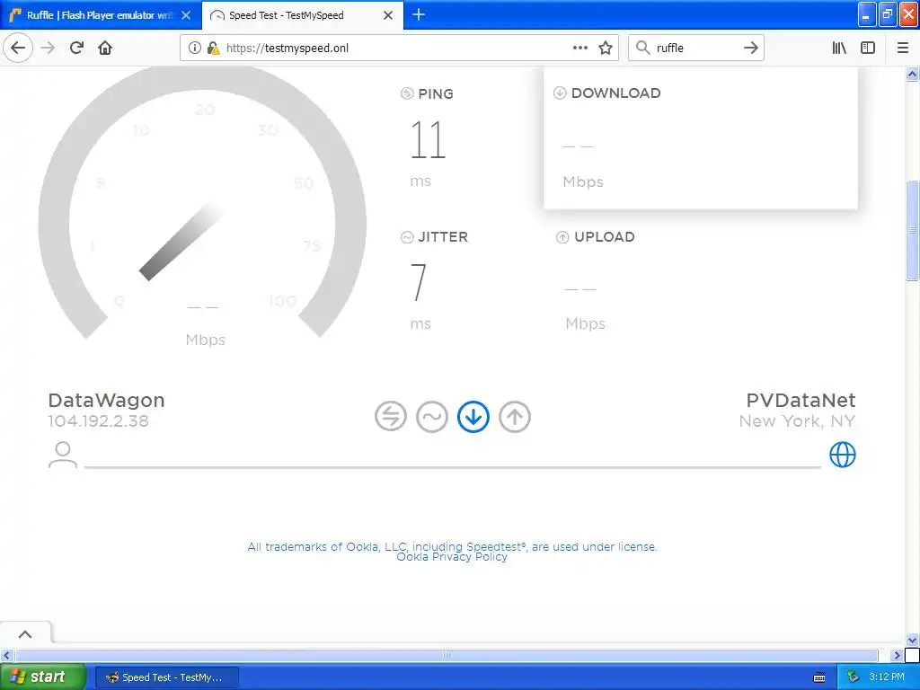Reload the page with the refresh icon

tap(76, 48)
